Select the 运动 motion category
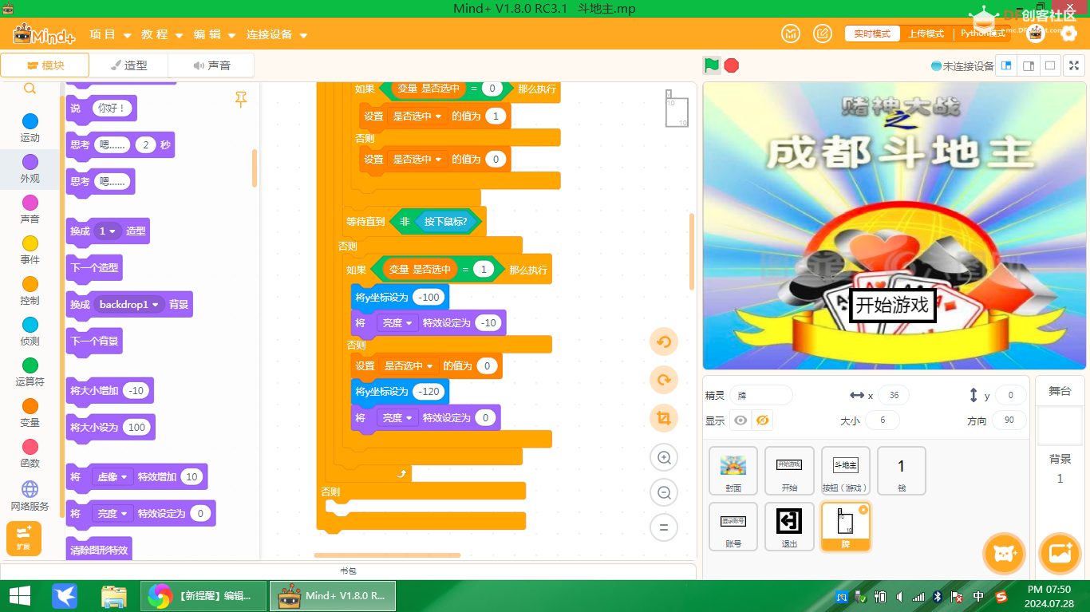 [x=30, y=128]
